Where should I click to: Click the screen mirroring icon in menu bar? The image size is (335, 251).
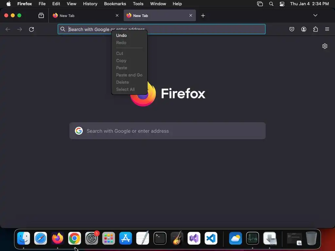(260, 4)
